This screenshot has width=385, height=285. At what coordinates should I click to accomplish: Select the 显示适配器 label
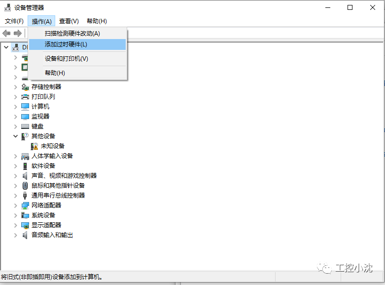(46, 225)
